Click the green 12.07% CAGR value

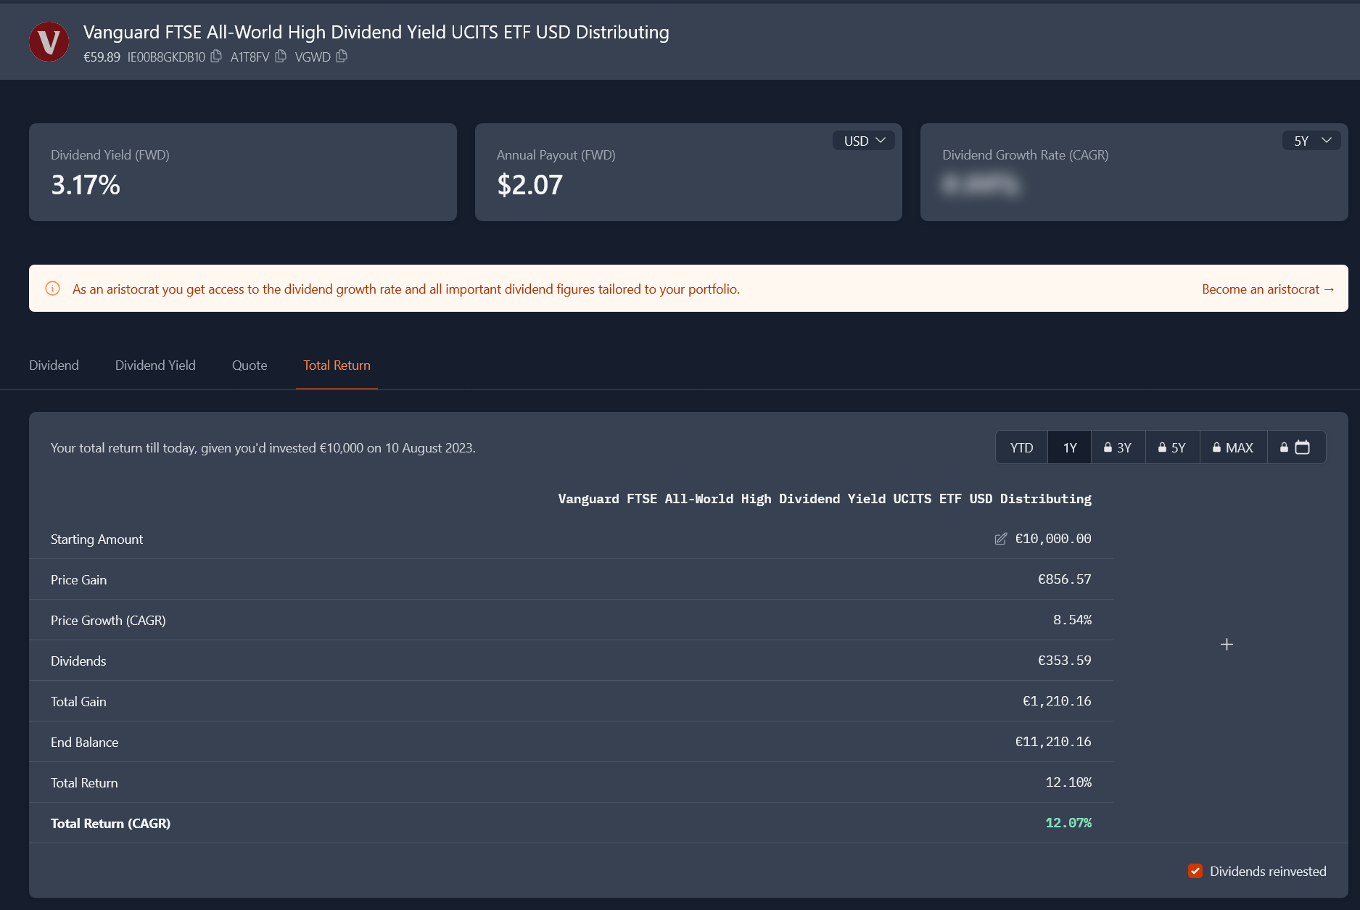1068,823
